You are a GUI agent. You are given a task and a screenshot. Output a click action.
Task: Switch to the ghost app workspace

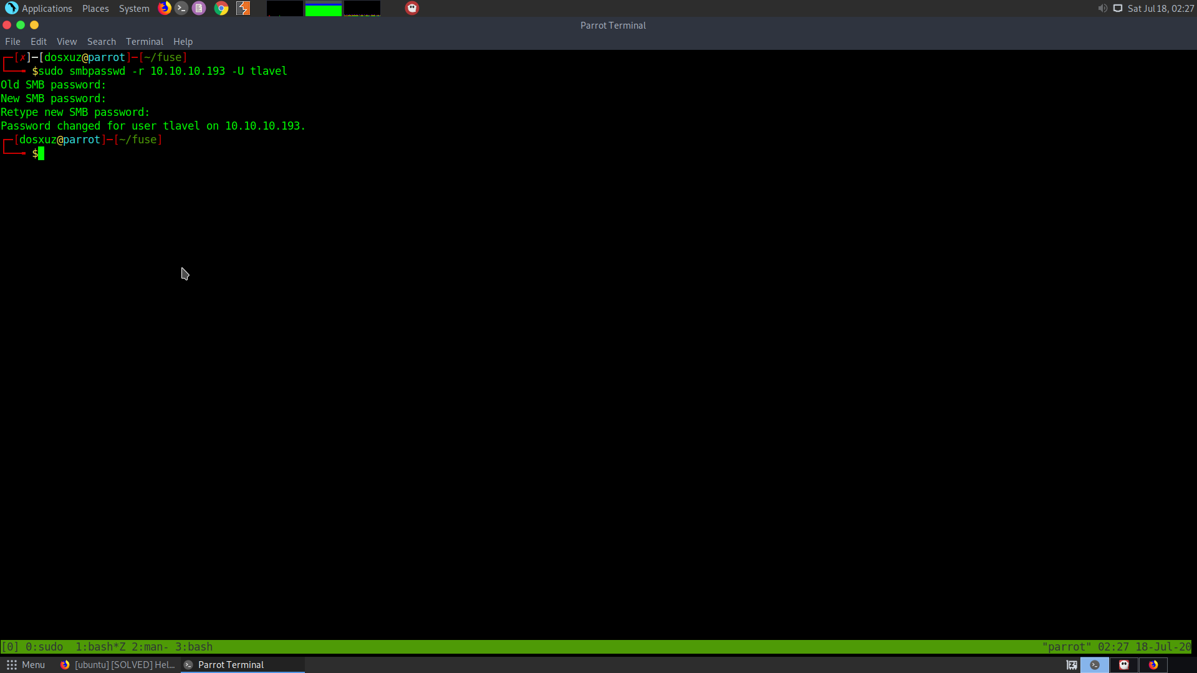pos(1124,665)
